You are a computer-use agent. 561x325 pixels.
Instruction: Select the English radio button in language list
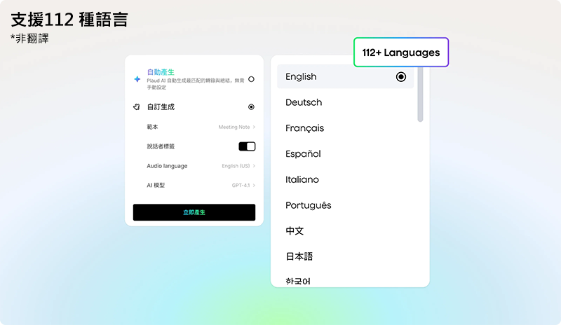point(401,77)
